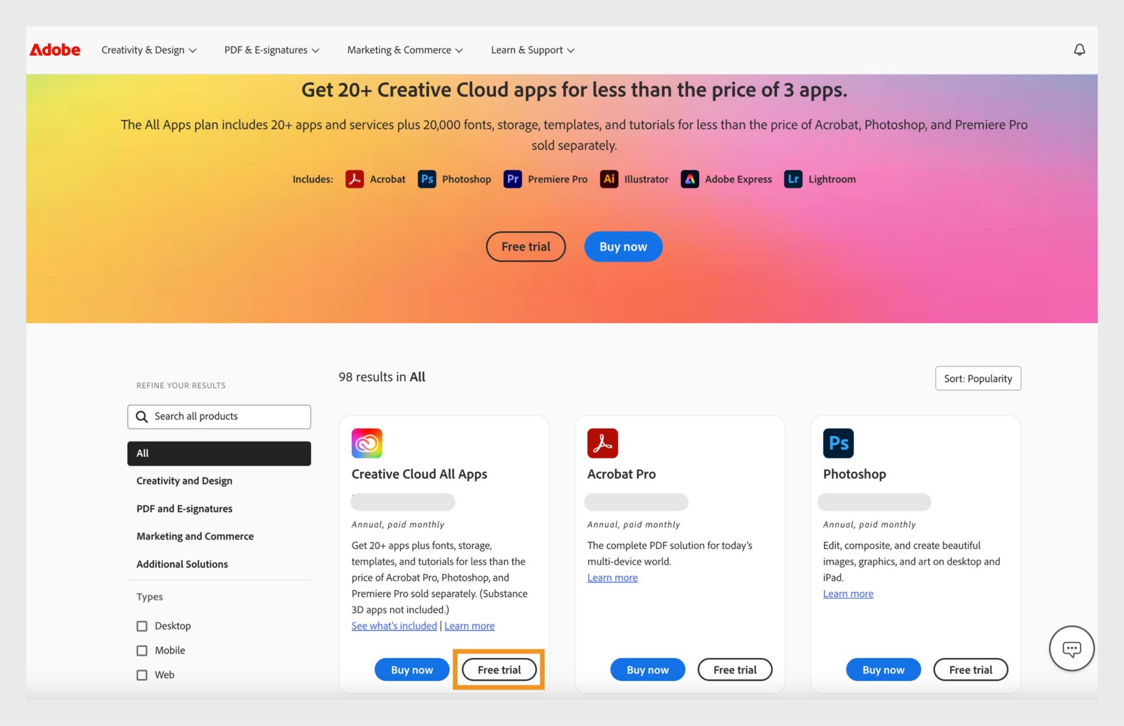
Task: Open the Sort Popularity dropdown
Action: coord(978,378)
